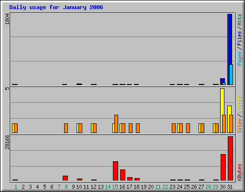Select the orange Sites bar for day 8
245x192 pixels.
pyautogui.click(x=66, y=128)
